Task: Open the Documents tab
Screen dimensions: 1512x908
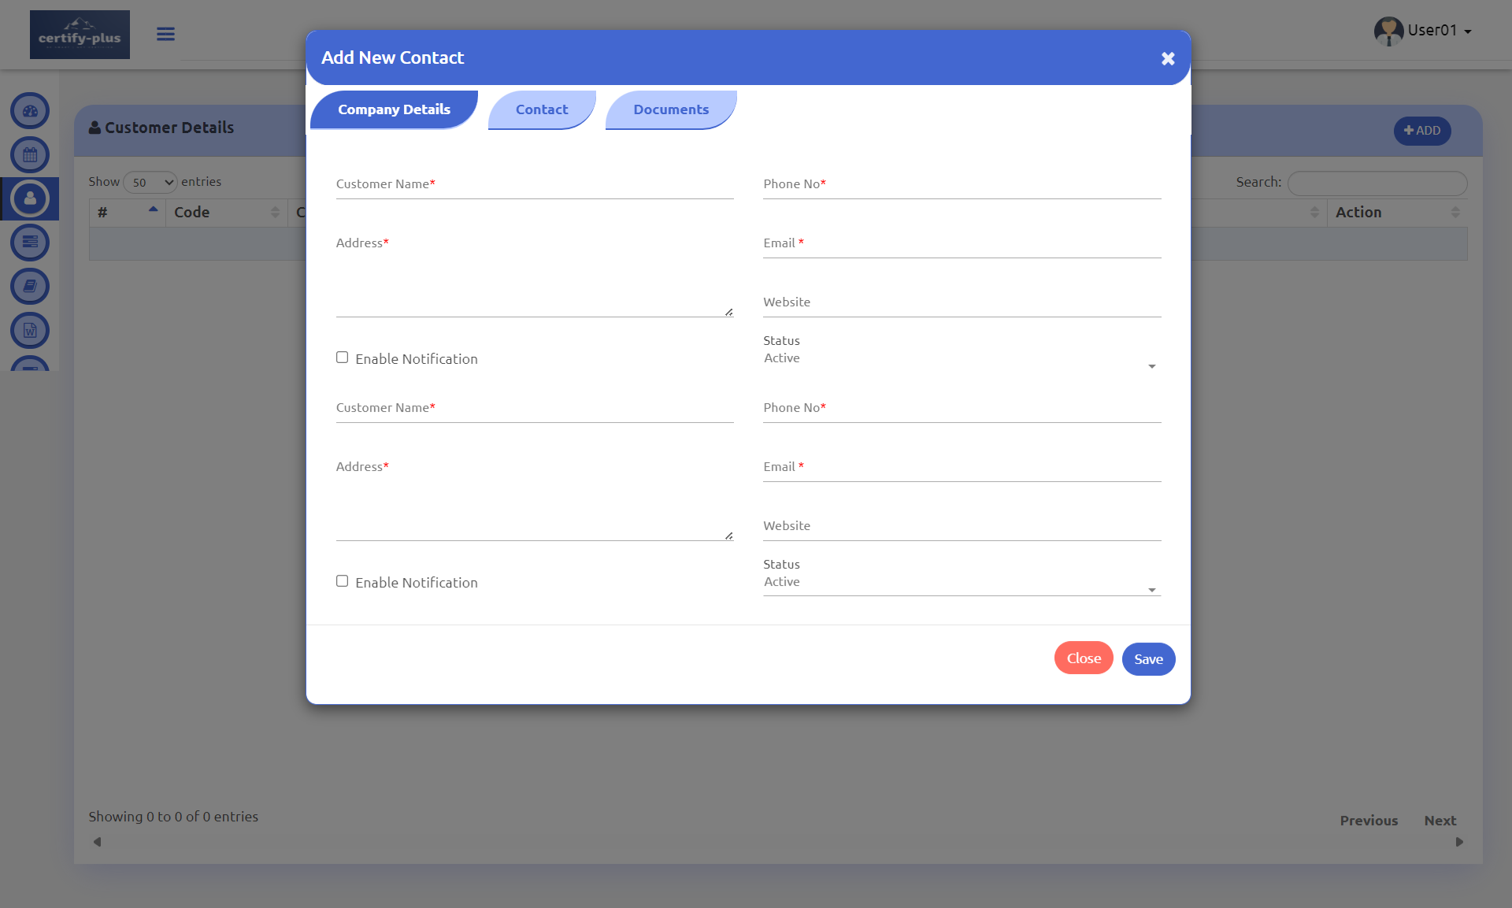Action: [670, 109]
